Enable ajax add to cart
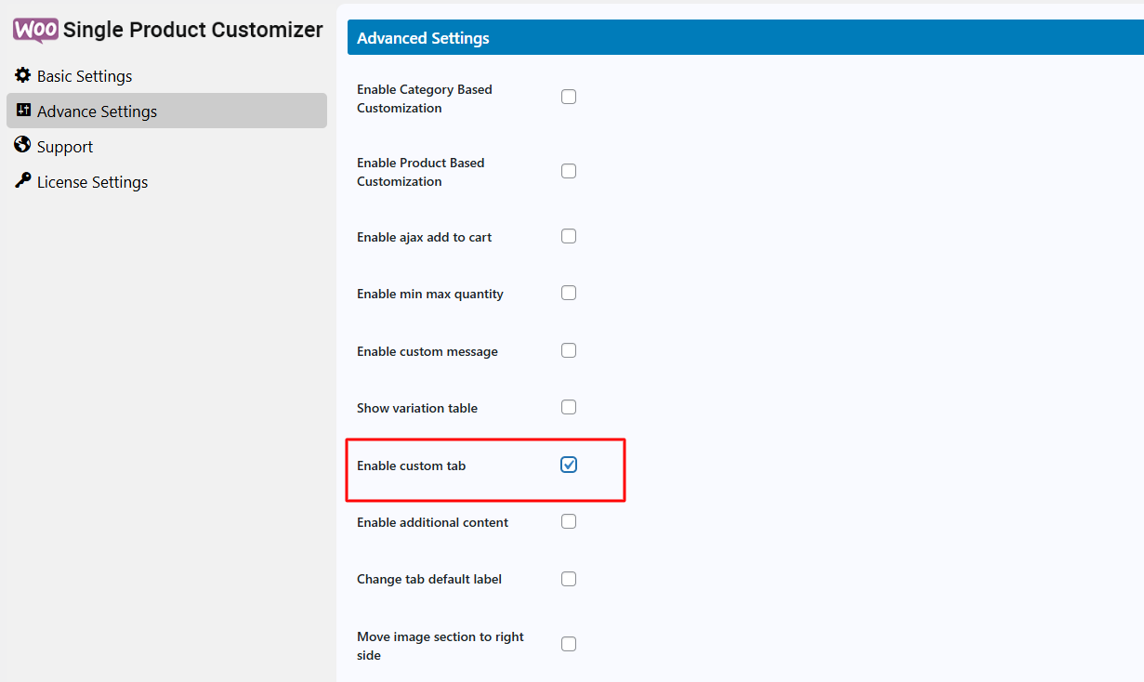The image size is (1144, 682). pyautogui.click(x=569, y=236)
